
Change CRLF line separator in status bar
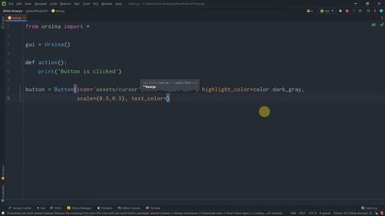click(302, 214)
